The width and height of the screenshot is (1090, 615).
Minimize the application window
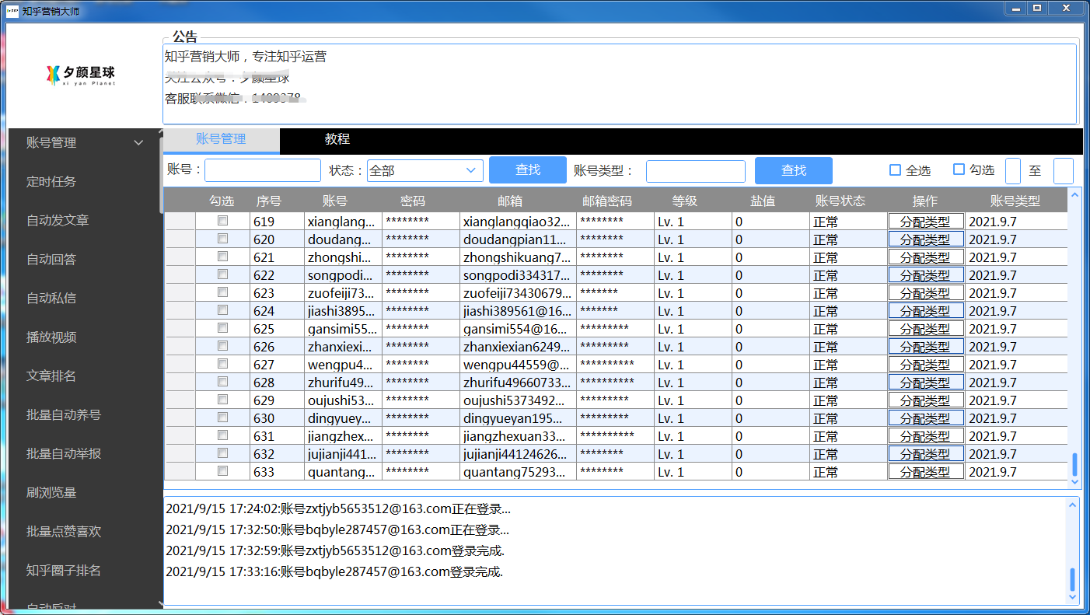coord(1015,9)
